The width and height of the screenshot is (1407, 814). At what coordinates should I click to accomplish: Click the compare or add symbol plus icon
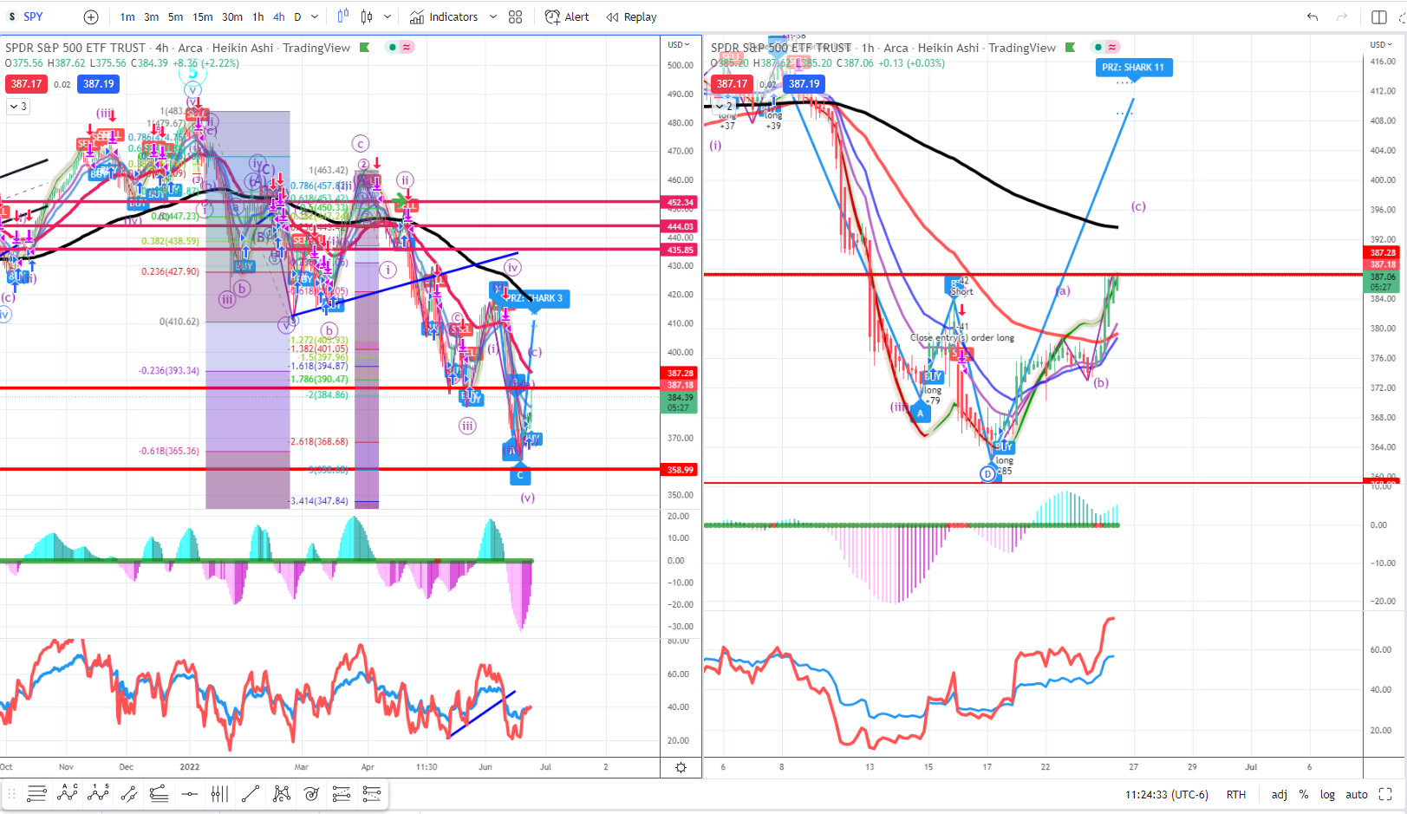[x=91, y=16]
